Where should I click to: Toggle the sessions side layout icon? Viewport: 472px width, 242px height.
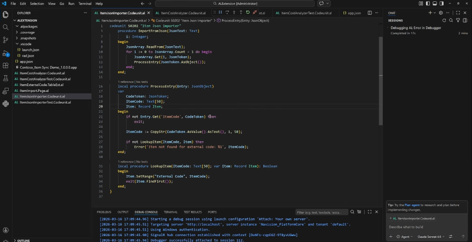(465, 20)
